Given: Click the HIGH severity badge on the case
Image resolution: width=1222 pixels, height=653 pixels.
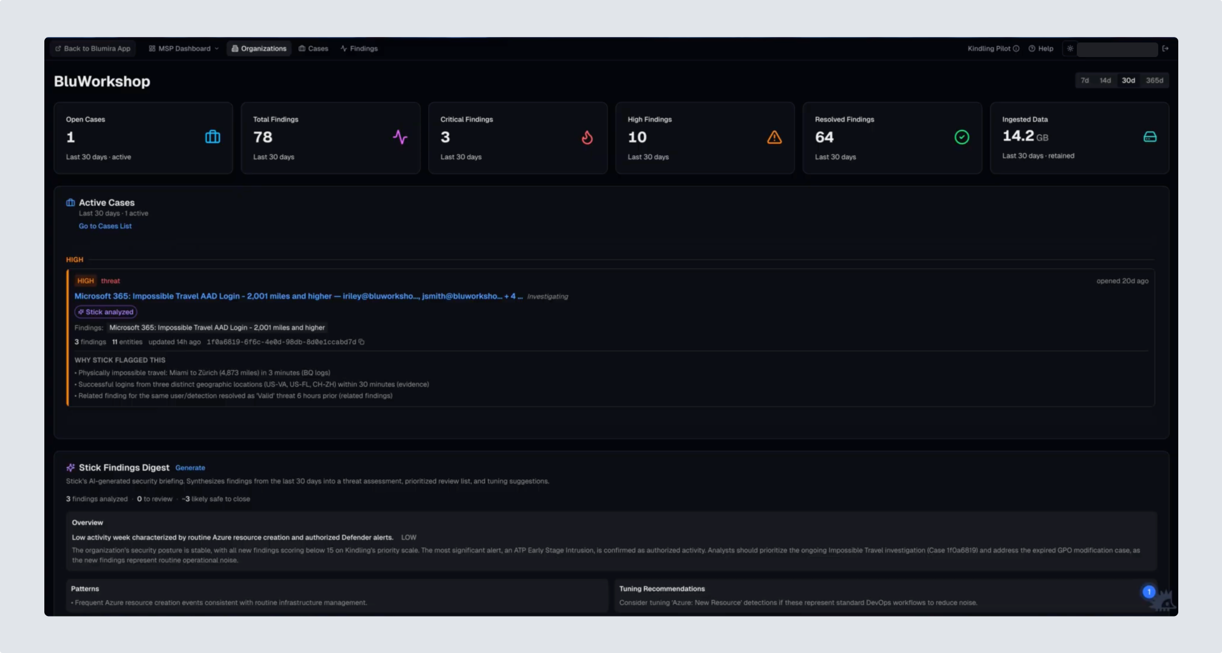Looking at the screenshot, I should (85, 281).
